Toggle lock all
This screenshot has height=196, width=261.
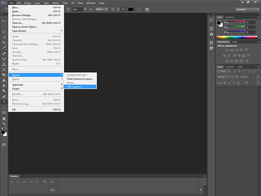[x=238, y=83]
